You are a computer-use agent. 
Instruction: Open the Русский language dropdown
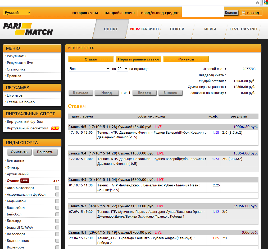point(17,12)
